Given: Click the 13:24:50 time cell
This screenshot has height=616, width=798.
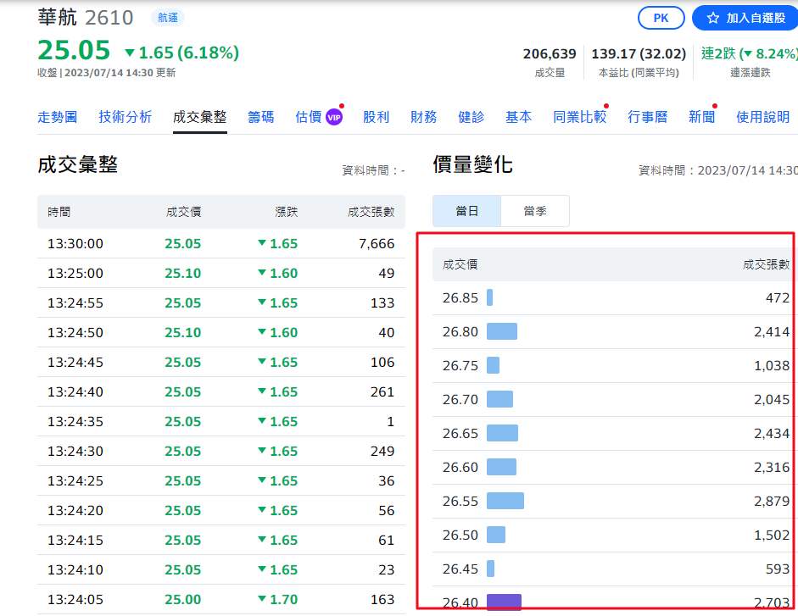Looking at the screenshot, I should (x=75, y=333).
